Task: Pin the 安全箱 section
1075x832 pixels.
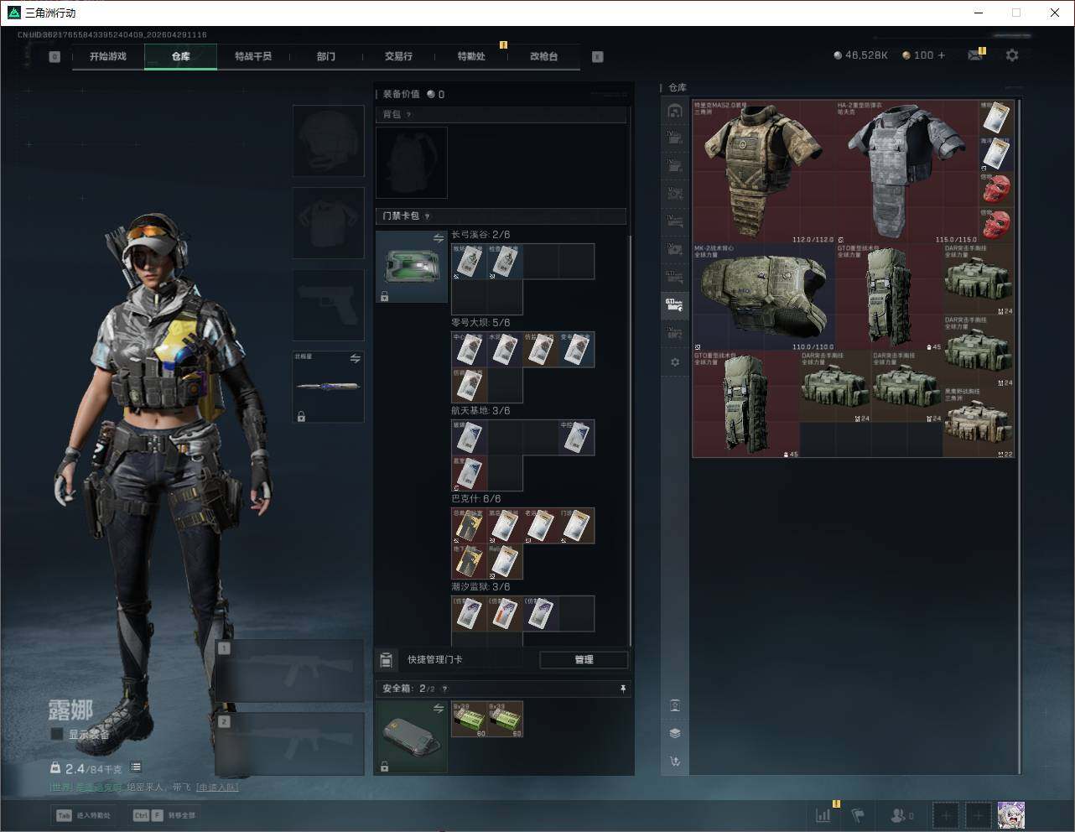Action: [623, 689]
